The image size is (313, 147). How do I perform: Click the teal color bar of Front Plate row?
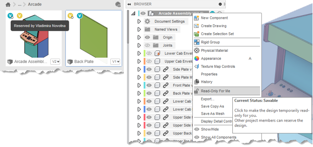(x=144, y=85)
